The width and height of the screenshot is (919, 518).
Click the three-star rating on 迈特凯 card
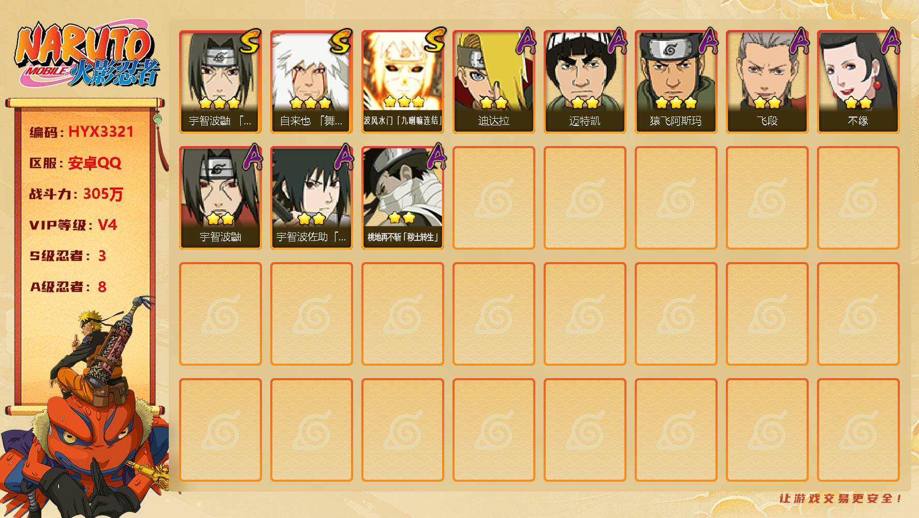(x=585, y=103)
